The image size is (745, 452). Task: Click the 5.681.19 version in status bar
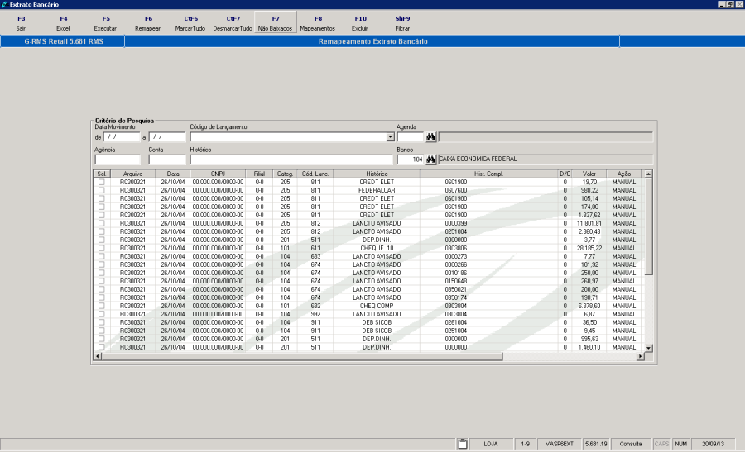pos(596,444)
